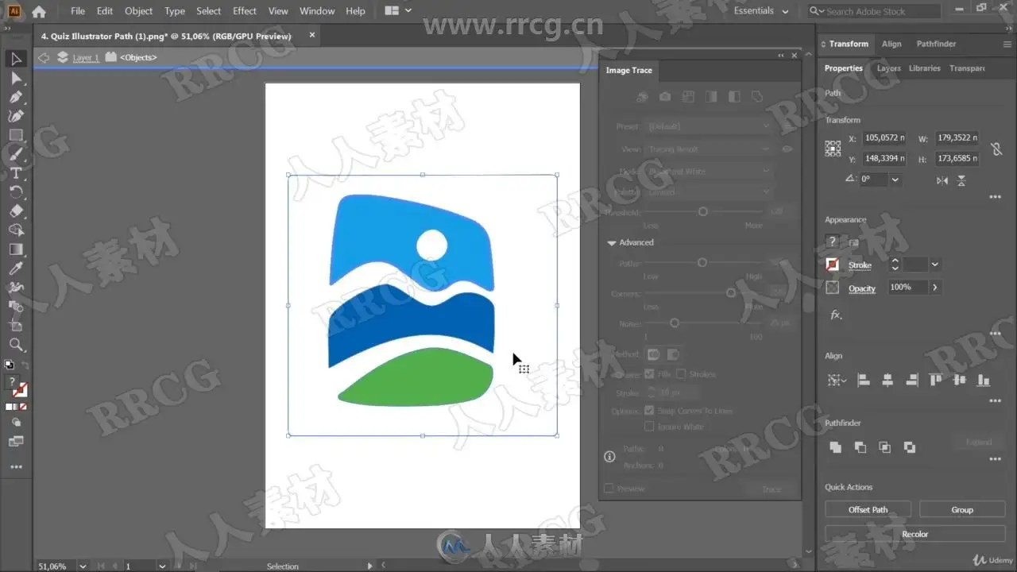Open the artboard number dropdown

pyautogui.click(x=161, y=566)
